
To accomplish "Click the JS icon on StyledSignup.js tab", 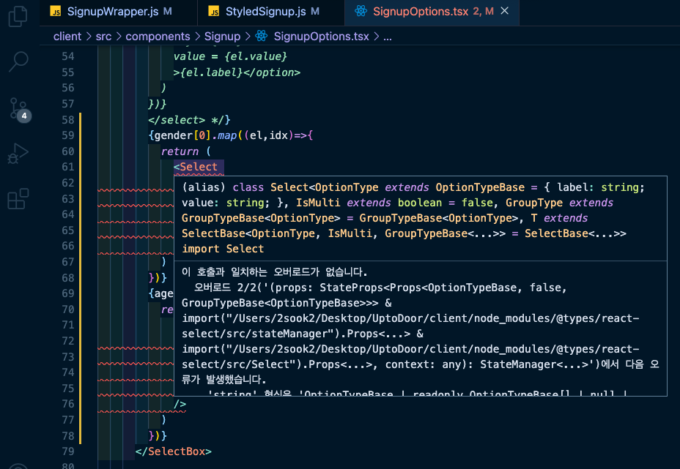I will 213,12.
